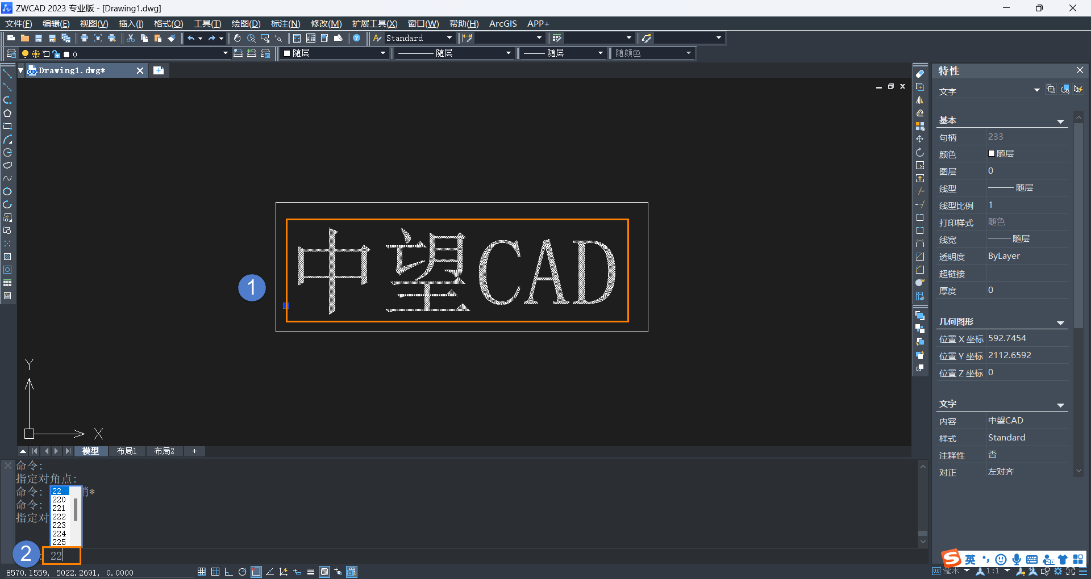Click the color swatch in the 颜色 property row
The image size is (1091, 579).
click(x=992, y=154)
